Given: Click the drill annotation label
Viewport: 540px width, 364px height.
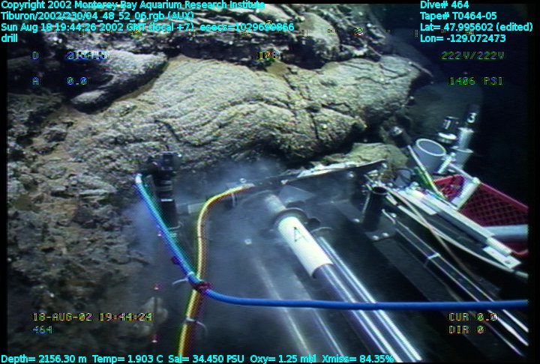Looking at the screenshot, I should 10,38.
